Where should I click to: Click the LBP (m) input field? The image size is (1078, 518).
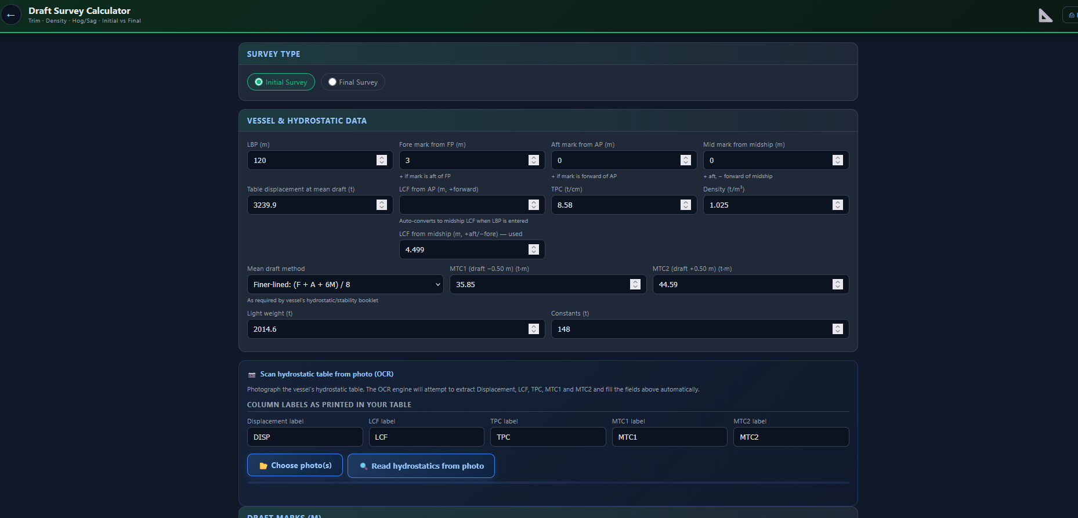(320, 160)
